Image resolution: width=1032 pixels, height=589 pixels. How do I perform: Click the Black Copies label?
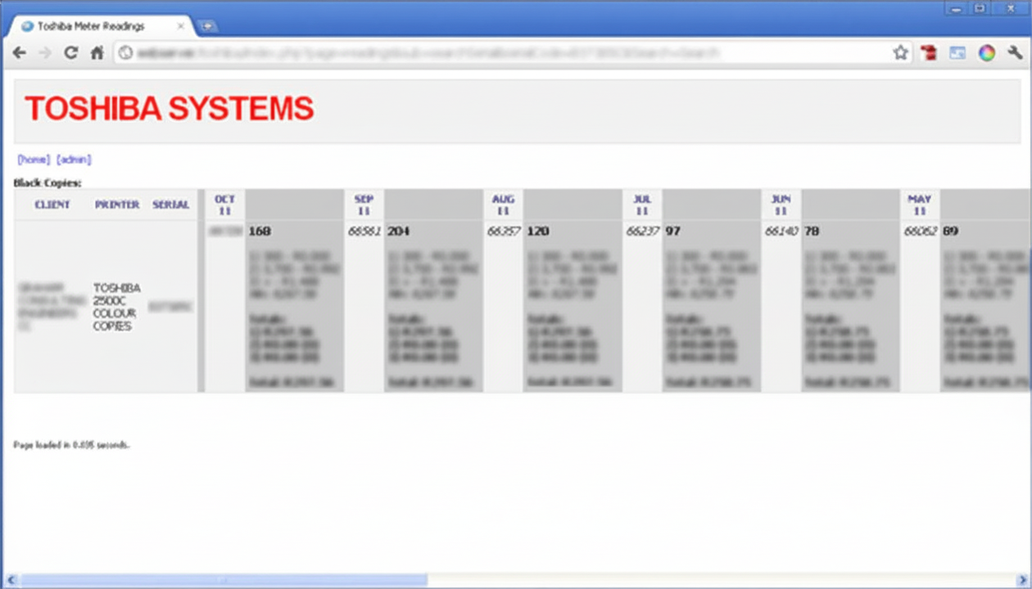(48, 183)
